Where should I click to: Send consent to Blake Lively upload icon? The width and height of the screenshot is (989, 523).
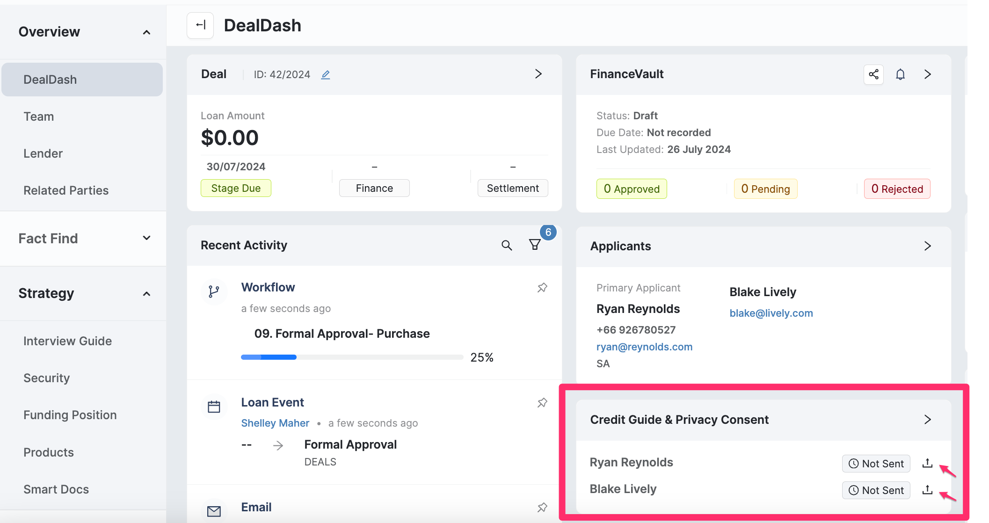[x=927, y=490]
